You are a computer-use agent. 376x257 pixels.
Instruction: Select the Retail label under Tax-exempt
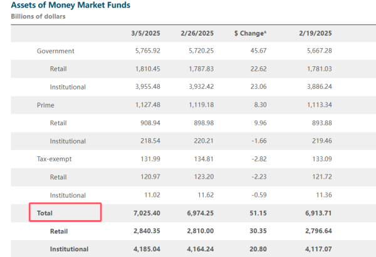58,177
